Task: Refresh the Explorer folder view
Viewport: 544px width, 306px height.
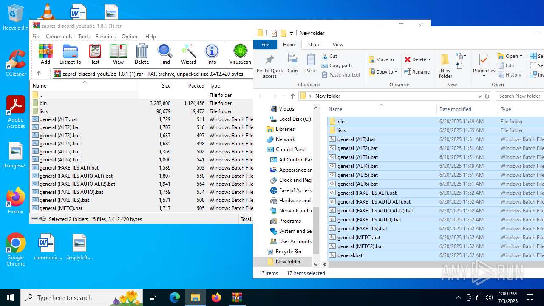Action: [487, 96]
